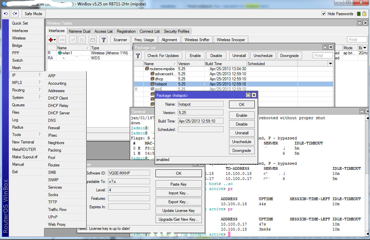Click the Scanner button
This screenshot has height=240, width=370.
click(x=120, y=40)
